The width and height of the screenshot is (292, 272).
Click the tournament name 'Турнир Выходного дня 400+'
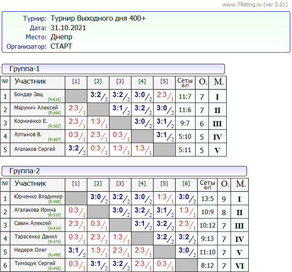click(98, 19)
